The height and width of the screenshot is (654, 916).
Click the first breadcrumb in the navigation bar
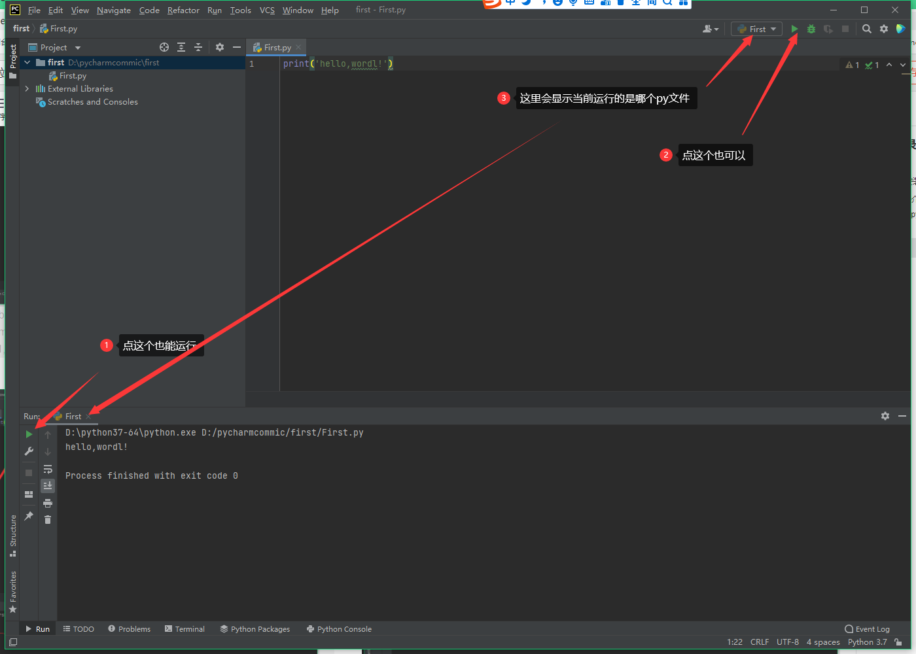click(x=22, y=29)
